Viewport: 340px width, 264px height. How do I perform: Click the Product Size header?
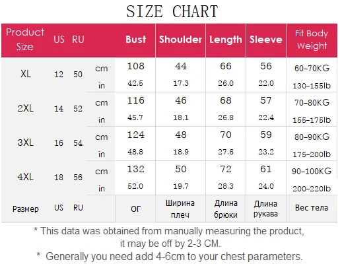(25, 40)
